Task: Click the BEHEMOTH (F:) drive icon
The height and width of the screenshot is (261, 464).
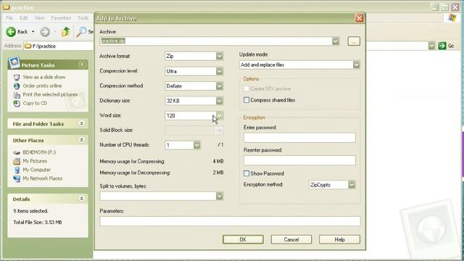Action: [x=17, y=152]
